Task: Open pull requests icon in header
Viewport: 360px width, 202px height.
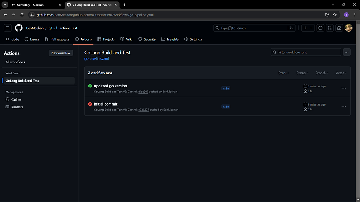Action: pos(330,28)
